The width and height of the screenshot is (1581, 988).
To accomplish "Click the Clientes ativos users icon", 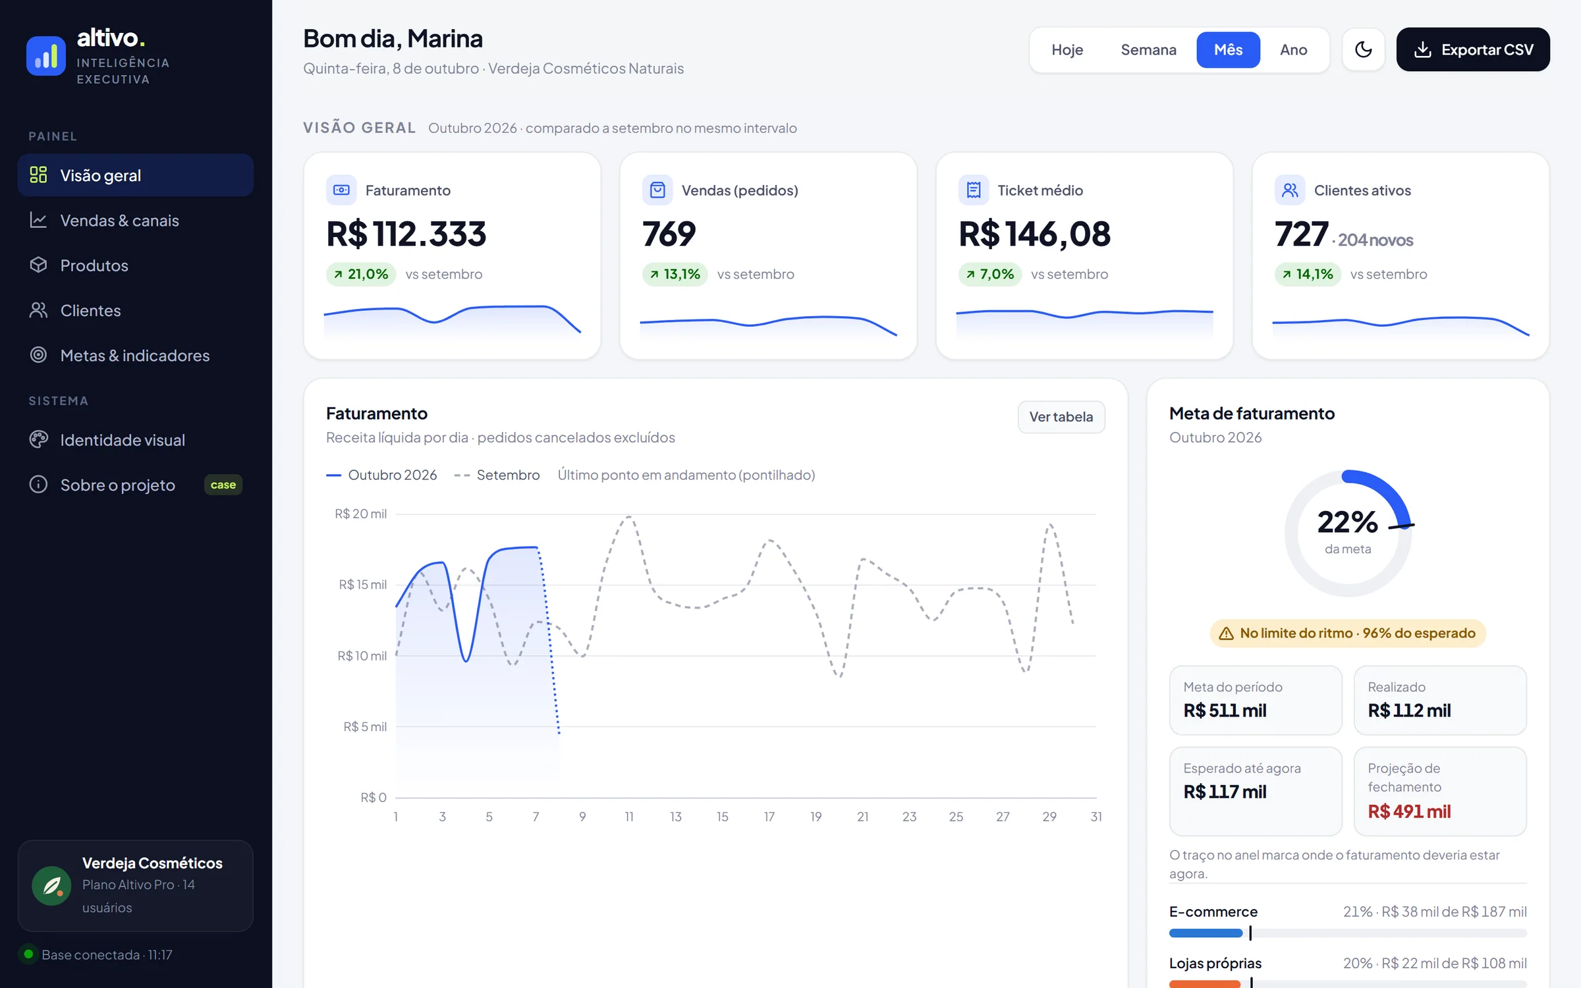I will pyautogui.click(x=1290, y=190).
